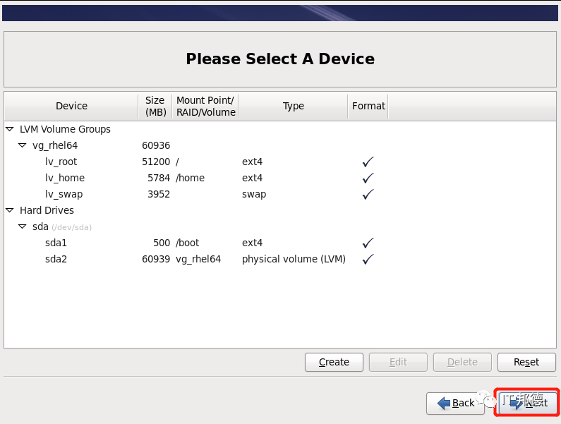The height and width of the screenshot is (424, 561).
Task: Toggle format checkmark for lv_root
Action: (x=368, y=162)
